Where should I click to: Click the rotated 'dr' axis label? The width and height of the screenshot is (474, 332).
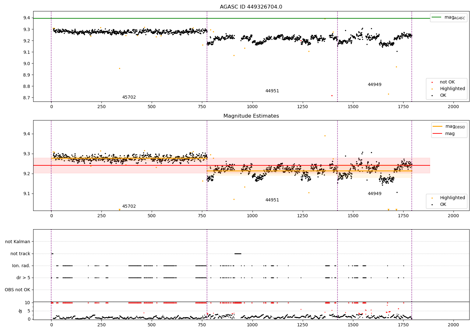[21, 311]
